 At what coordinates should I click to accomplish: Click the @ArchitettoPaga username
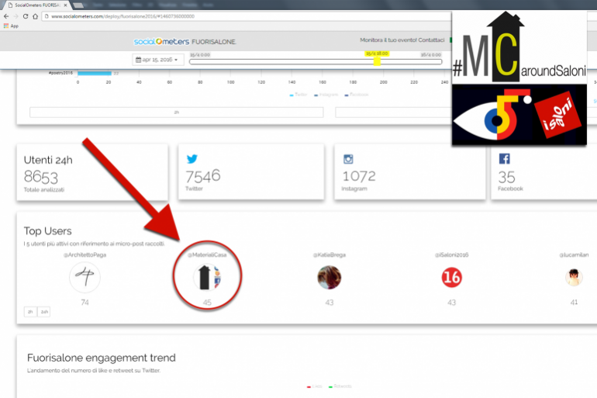coord(85,254)
